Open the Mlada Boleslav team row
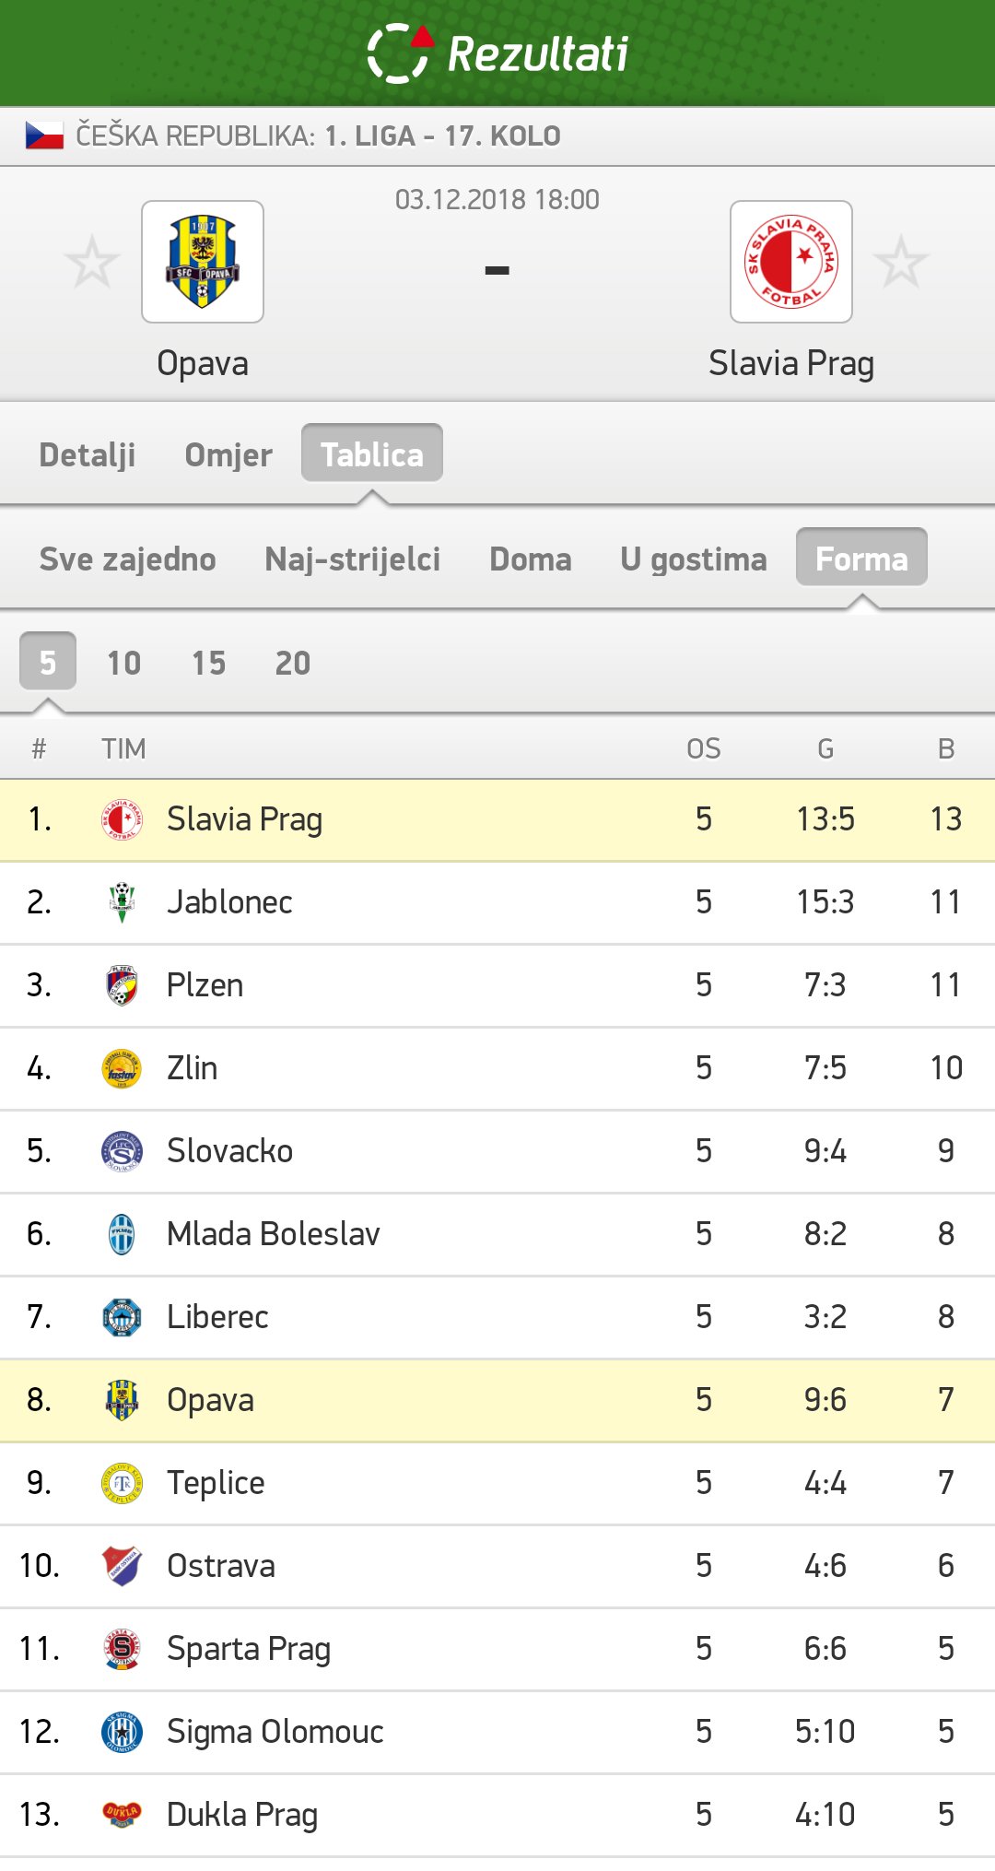The height and width of the screenshot is (1871, 995). [497, 1234]
